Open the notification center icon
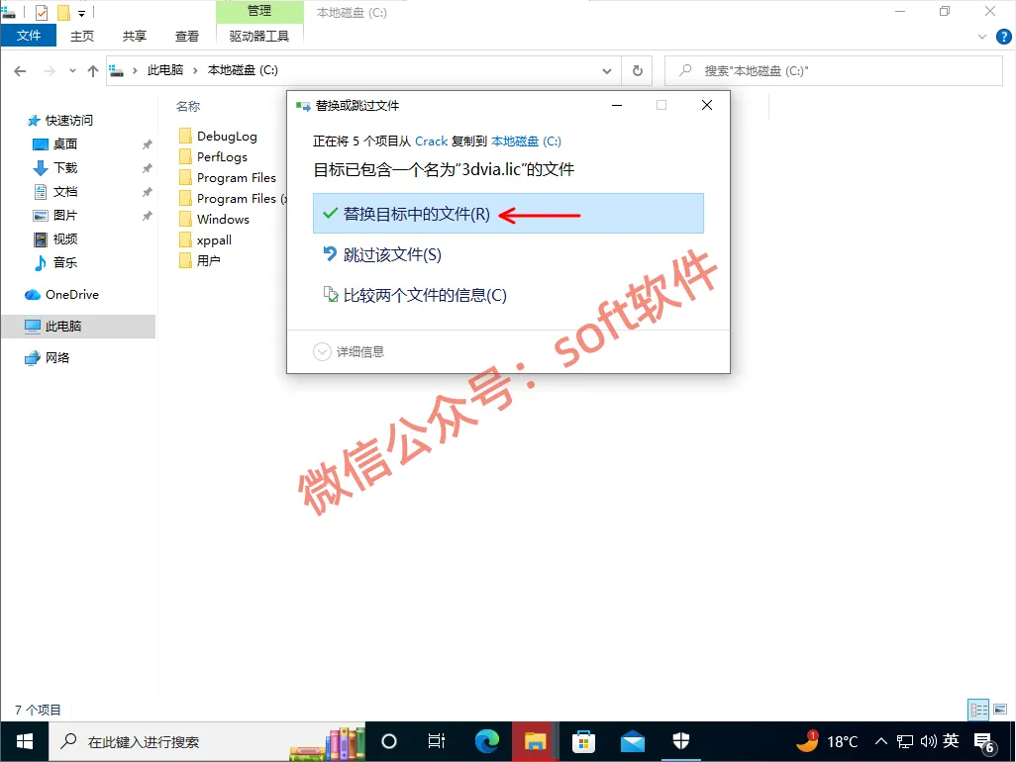 985,743
